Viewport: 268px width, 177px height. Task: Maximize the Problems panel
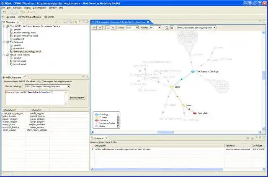click(264, 137)
